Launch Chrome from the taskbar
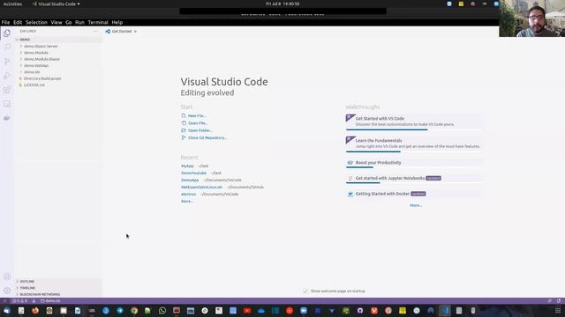Image resolution: width=565 pixels, height=317 pixels. (x=134, y=311)
